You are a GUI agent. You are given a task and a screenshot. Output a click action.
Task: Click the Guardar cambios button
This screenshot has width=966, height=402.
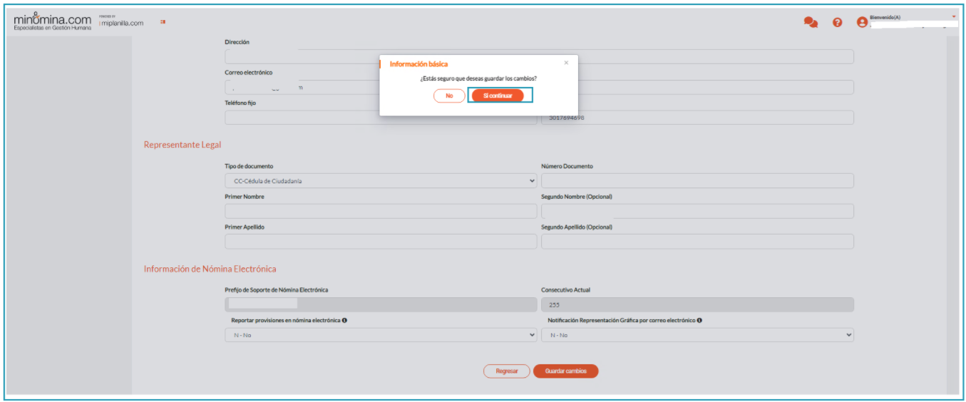[x=565, y=371]
